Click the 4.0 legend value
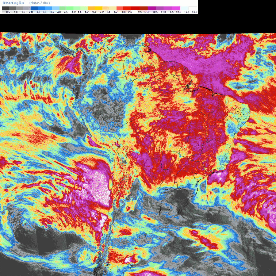The height and width of the screenshot is (276, 276). coord(59,12)
